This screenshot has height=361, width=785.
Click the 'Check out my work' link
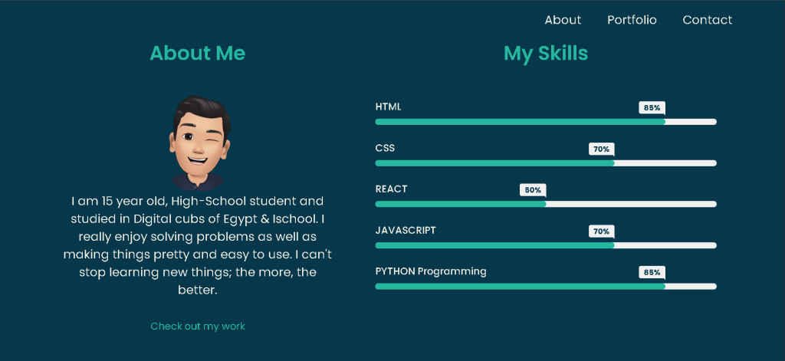[198, 327]
